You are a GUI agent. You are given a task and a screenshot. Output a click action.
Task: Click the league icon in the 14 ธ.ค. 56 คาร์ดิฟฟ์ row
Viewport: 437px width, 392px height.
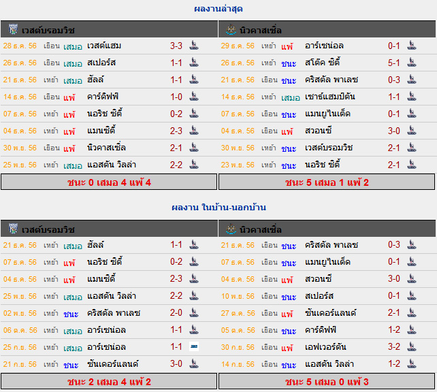pyautogui.click(x=194, y=97)
